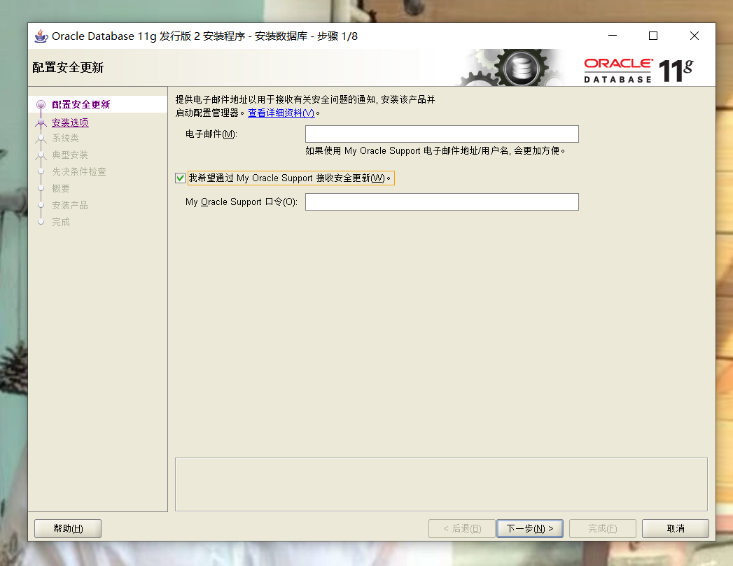Click the disabled 完成(F) finish button
This screenshot has height=566, width=733.
coord(603,529)
